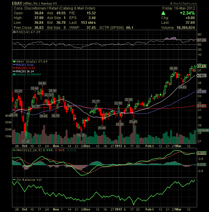Click the MA(50) blue legend line
209x212 pixels.
(14, 65)
